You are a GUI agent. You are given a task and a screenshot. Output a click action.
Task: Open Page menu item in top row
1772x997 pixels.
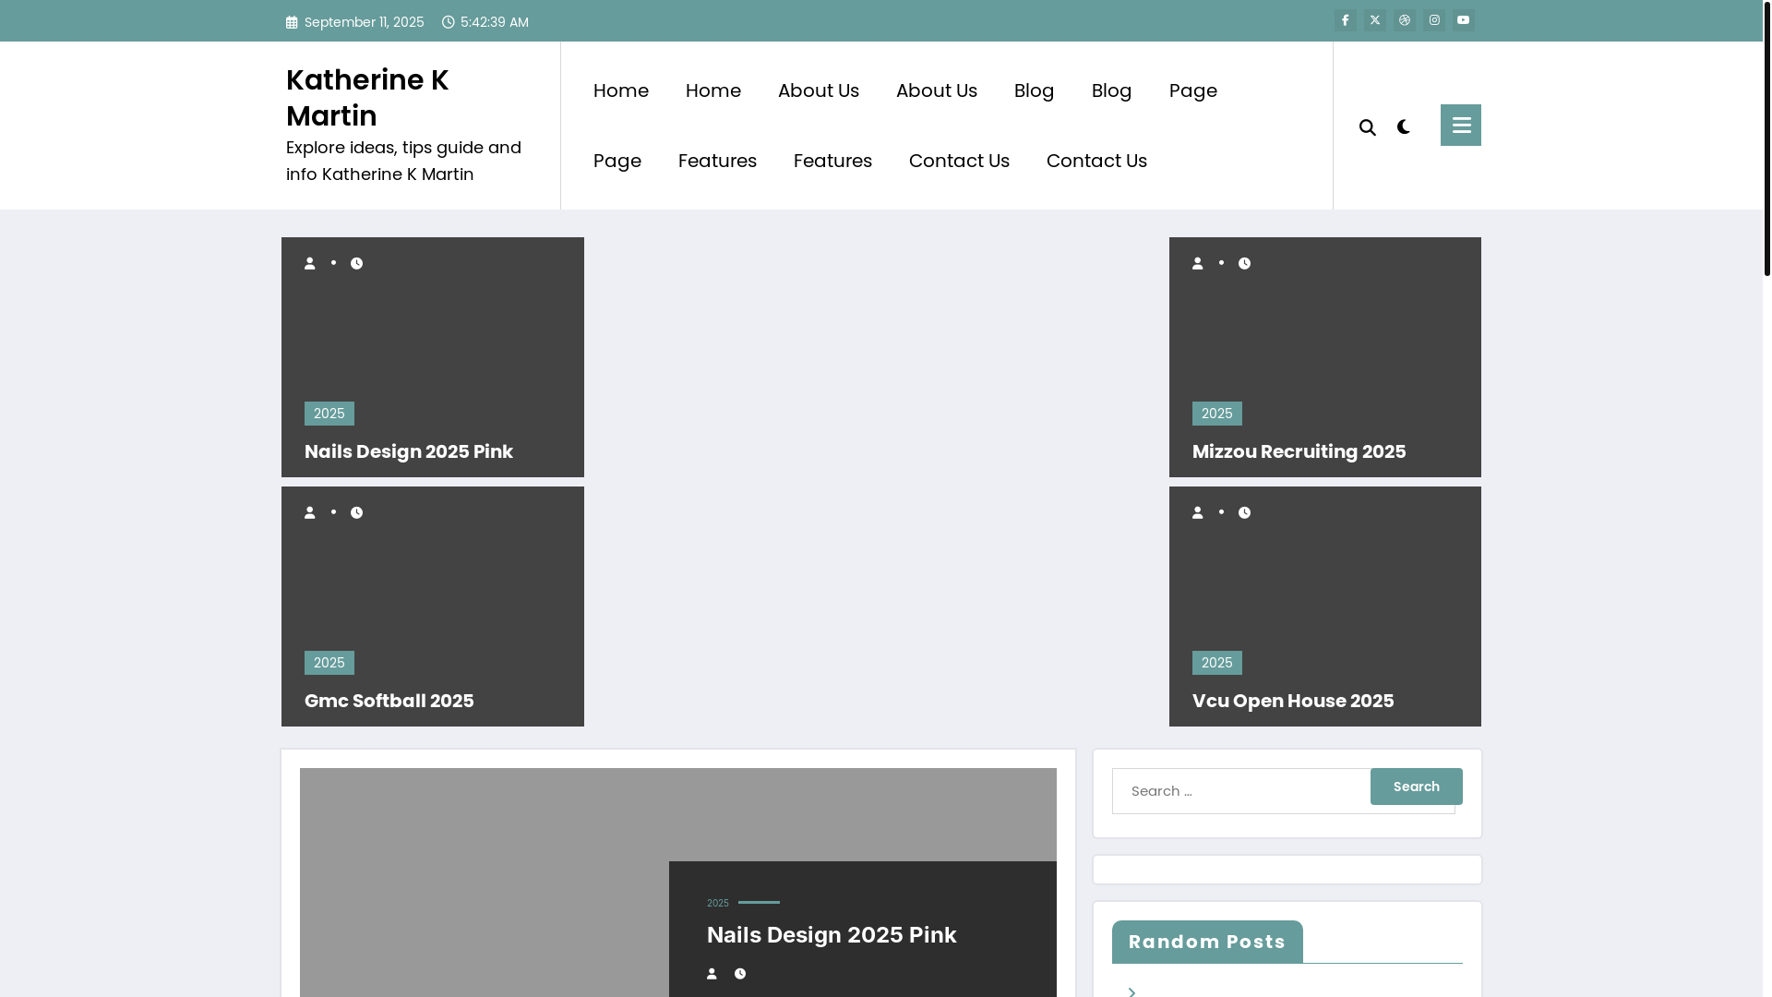(1193, 90)
